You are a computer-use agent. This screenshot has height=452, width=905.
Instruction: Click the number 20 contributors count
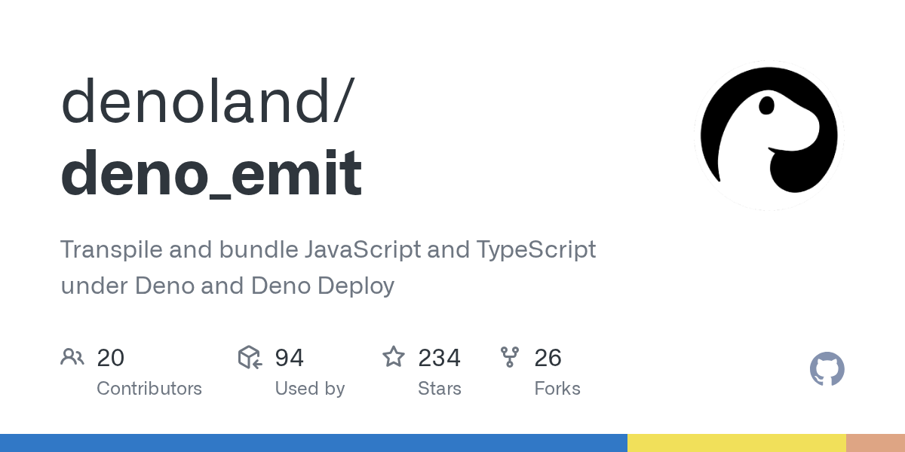(110, 358)
